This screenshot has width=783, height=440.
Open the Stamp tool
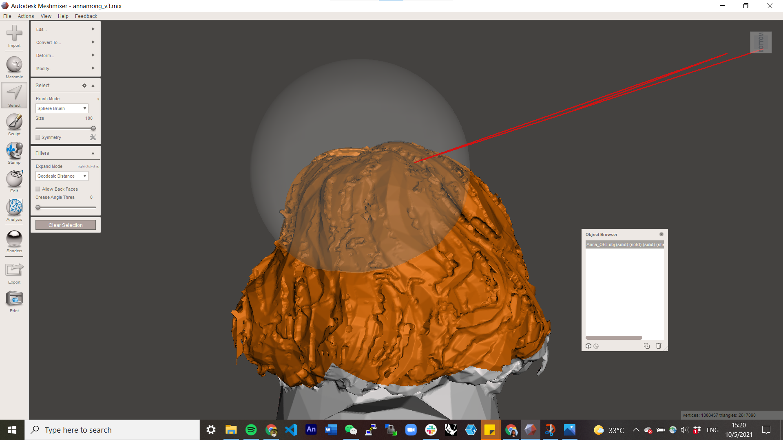pyautogui.click(x=14, y=151)
